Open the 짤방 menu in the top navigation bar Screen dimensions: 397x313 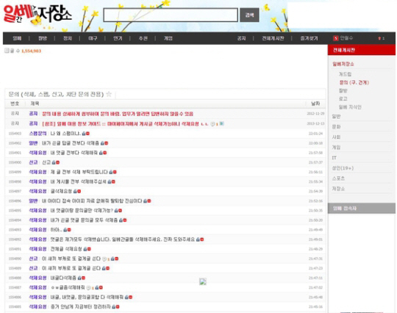click(x=43, y=38)
